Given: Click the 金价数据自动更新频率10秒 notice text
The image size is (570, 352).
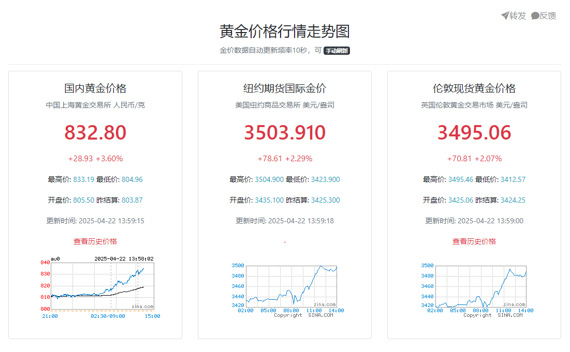Looking at the screenshot, I should 264,50.
